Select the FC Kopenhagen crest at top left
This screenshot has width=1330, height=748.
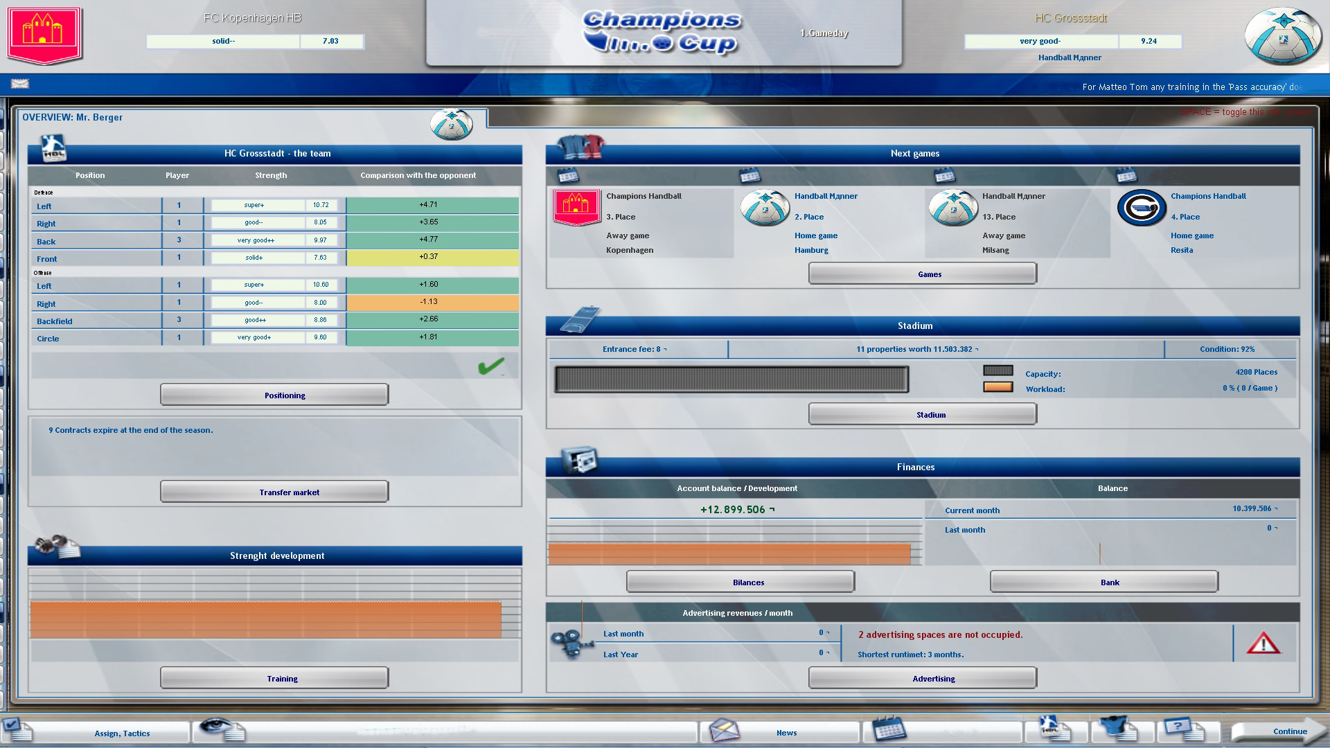coord(45,33)
